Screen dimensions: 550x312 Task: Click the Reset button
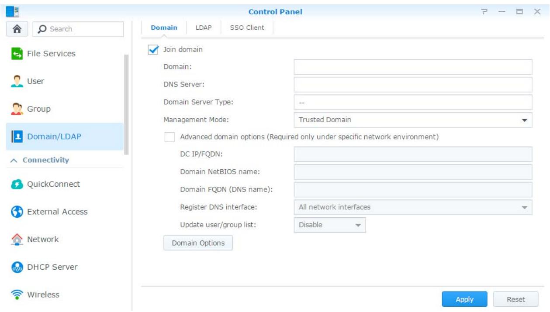click(x=516, y=299)
